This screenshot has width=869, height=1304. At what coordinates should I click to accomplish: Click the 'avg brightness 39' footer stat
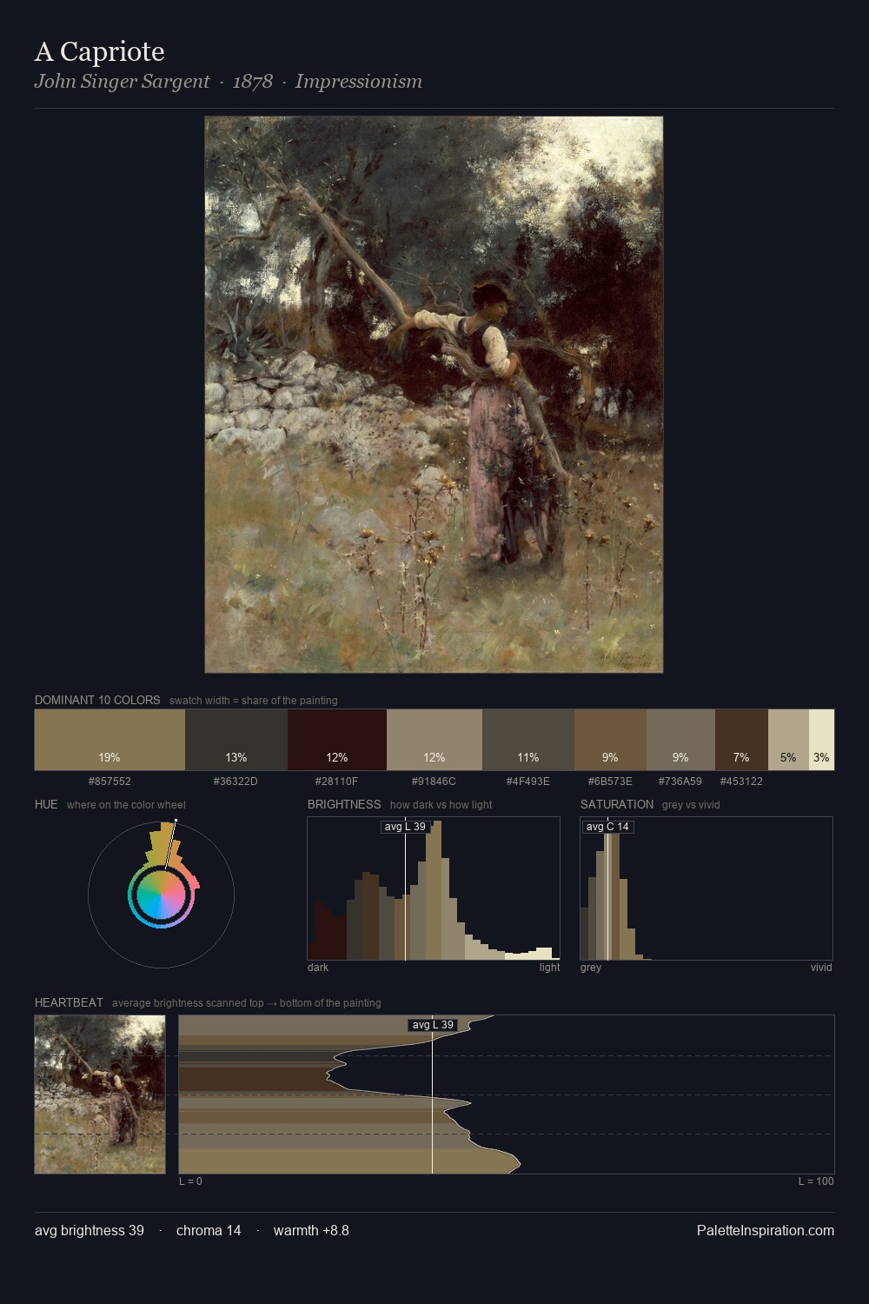tap(90, 1230)
